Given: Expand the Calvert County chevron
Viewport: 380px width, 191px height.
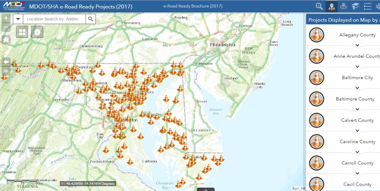Looking at the screenshot, I should pyautogui.click(x=357, y=130).
